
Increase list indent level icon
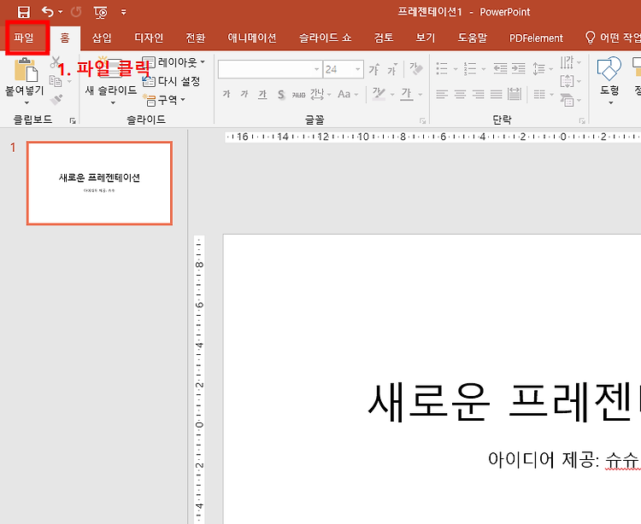(519, 68)
